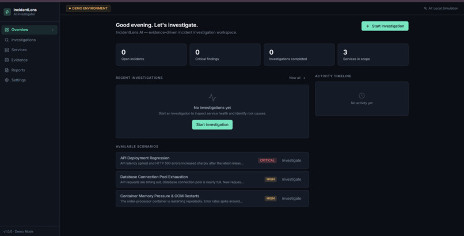Open the Investigations menu item
The image size is (464, 236).
pos(29,40)
